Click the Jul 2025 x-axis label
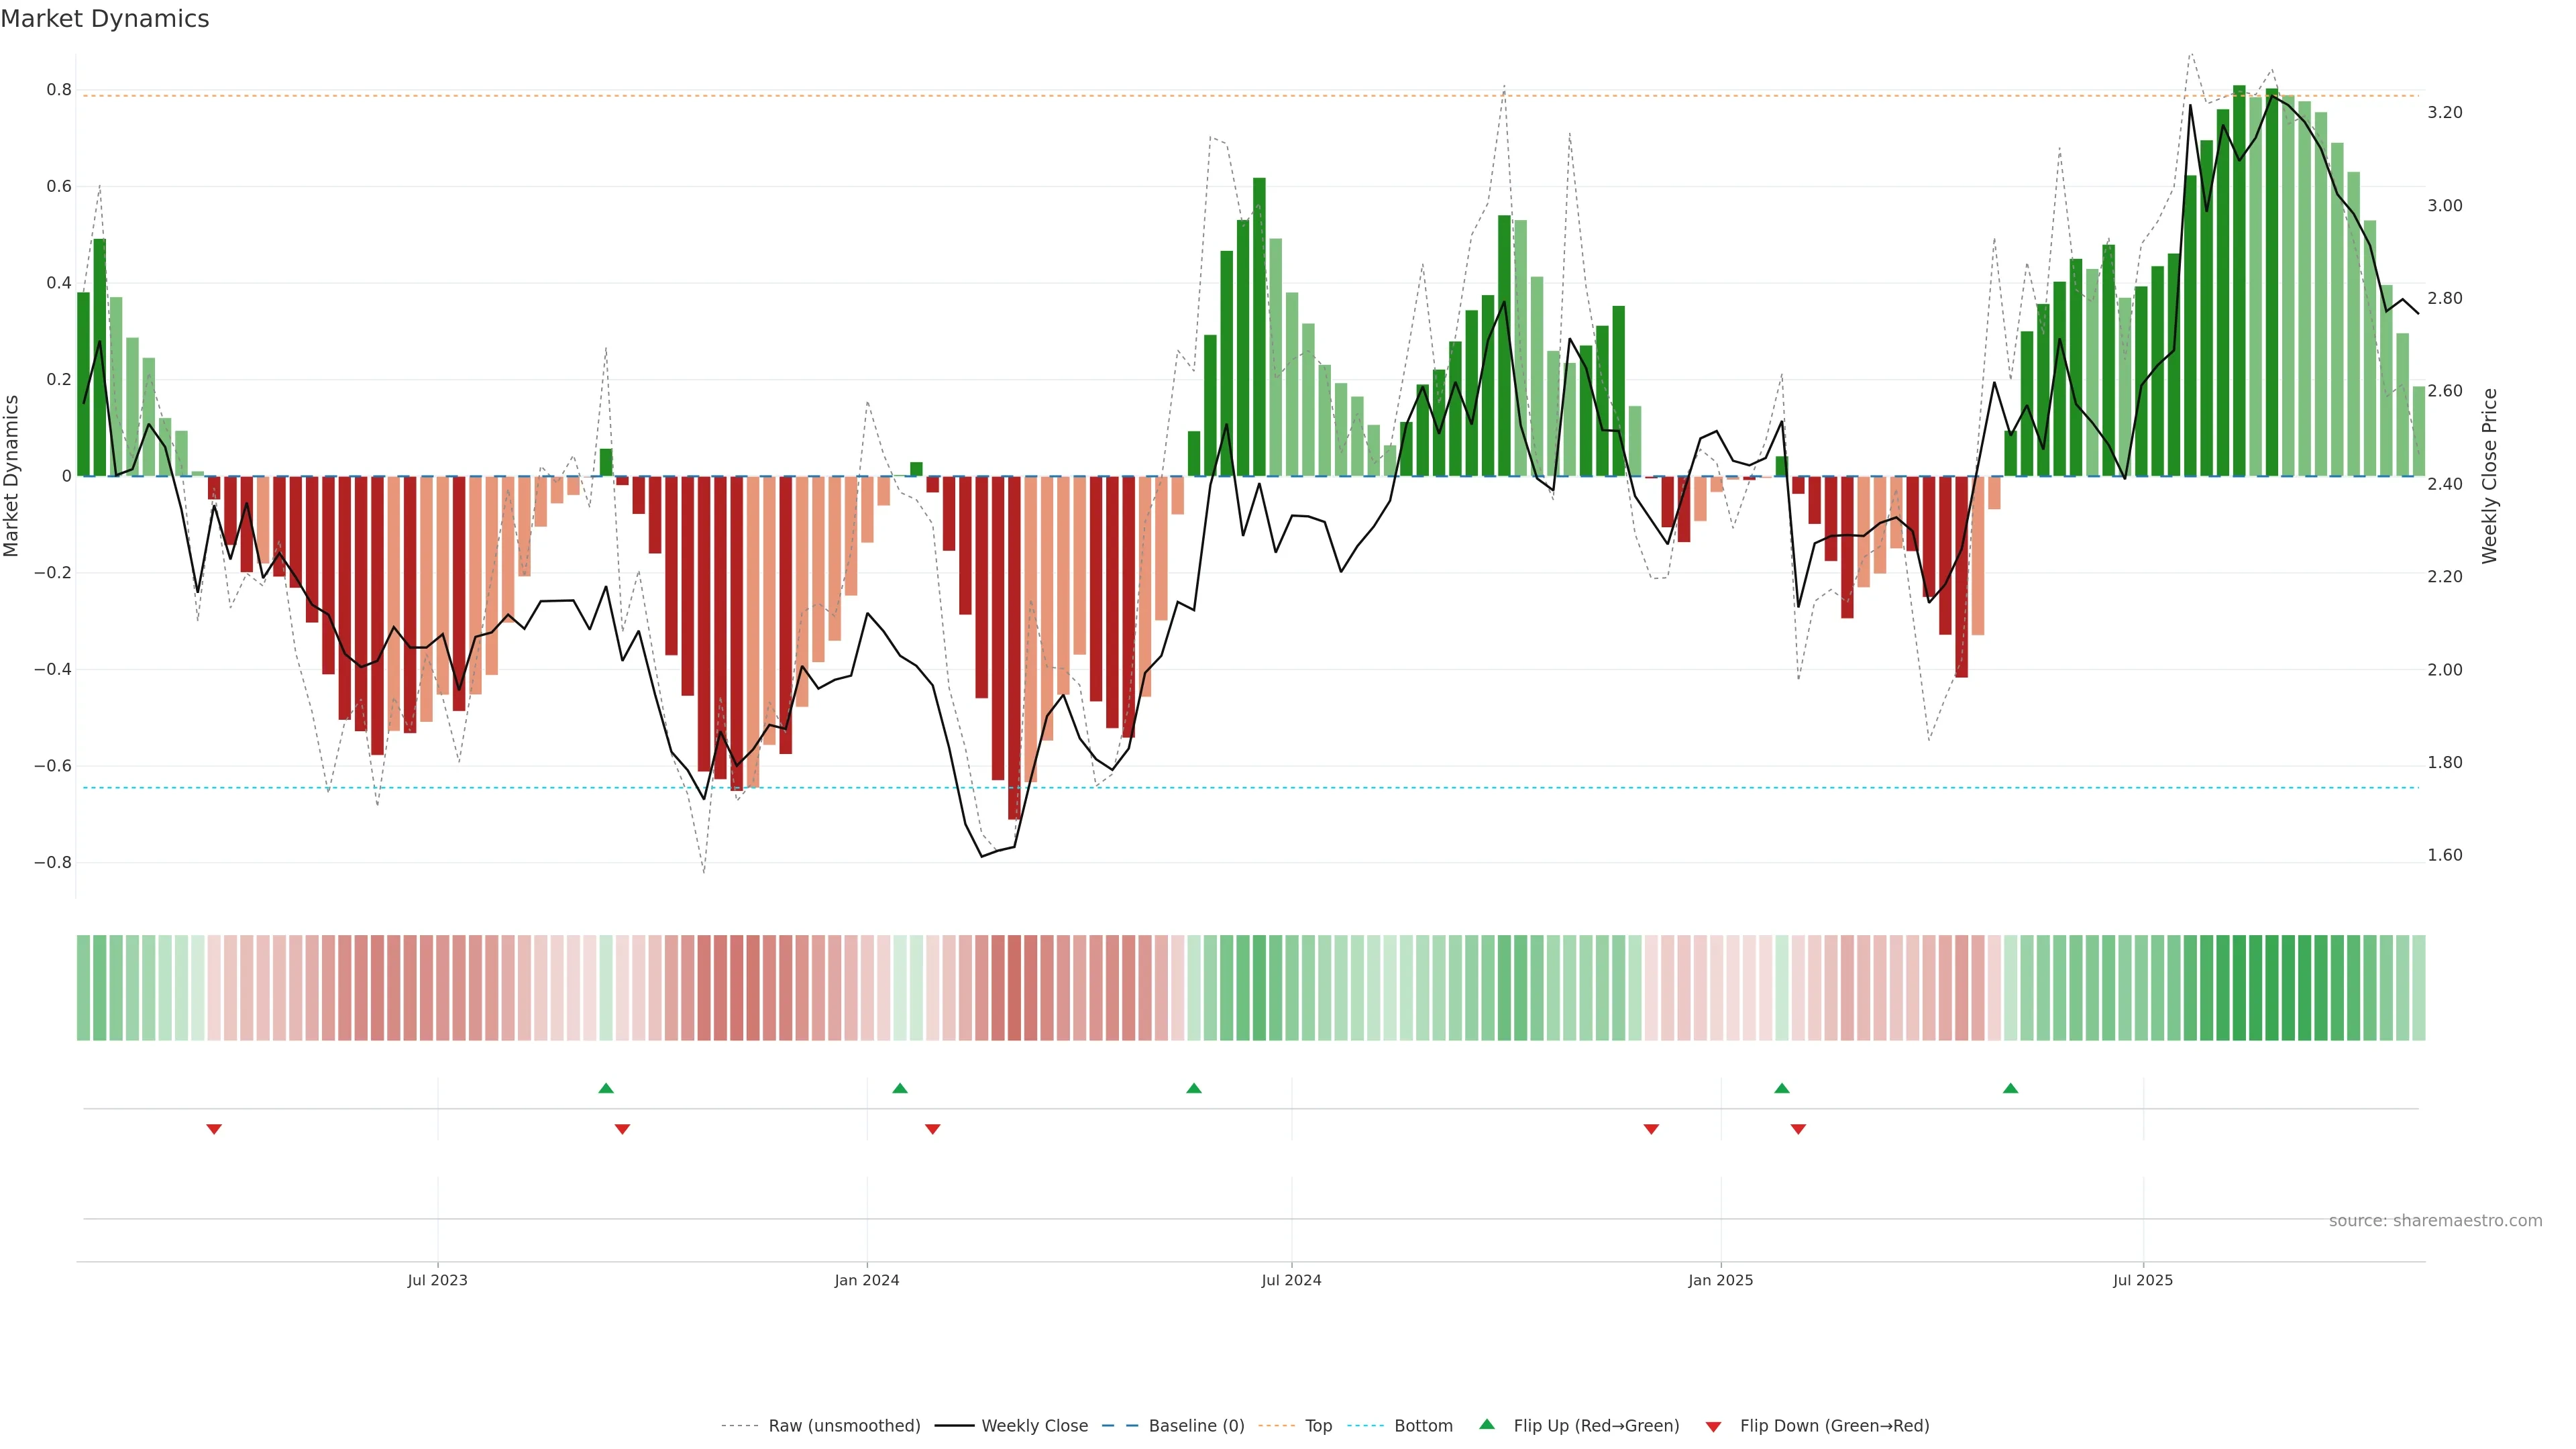 coord(2142,1280)
